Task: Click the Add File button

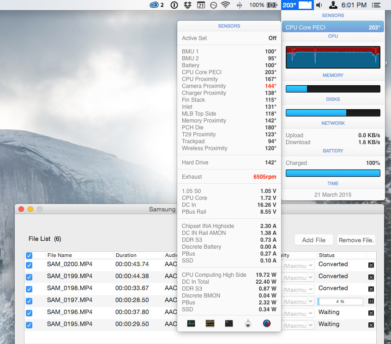Action: coord(313,240)
